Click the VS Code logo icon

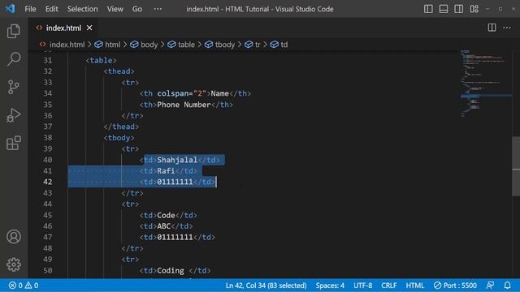click(10, 9)
